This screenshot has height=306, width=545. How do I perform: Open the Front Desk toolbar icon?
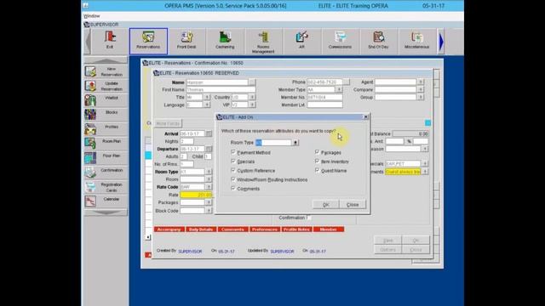coord(186,41)
